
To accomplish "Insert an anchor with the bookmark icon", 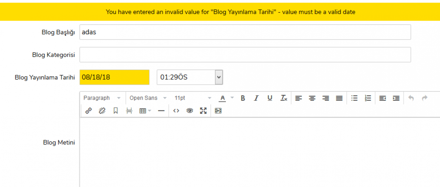I will [x=115, y=111].
